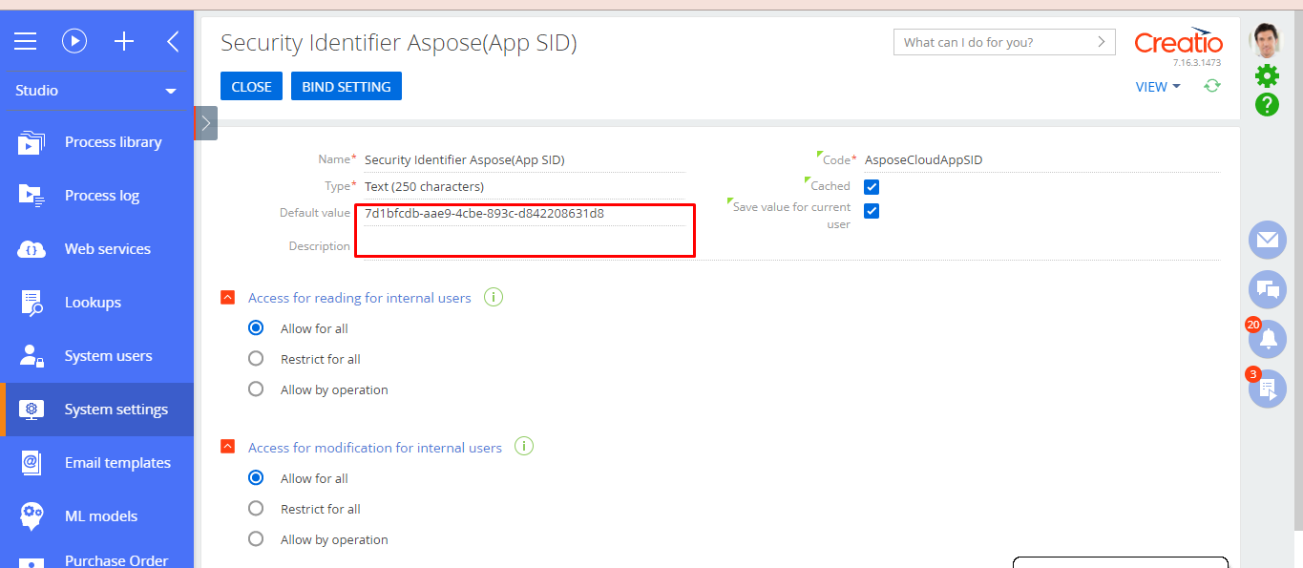The width and height of the screenshot is (1303, 568).
Task: Click the Name field
Action: [x=524, y=160]
